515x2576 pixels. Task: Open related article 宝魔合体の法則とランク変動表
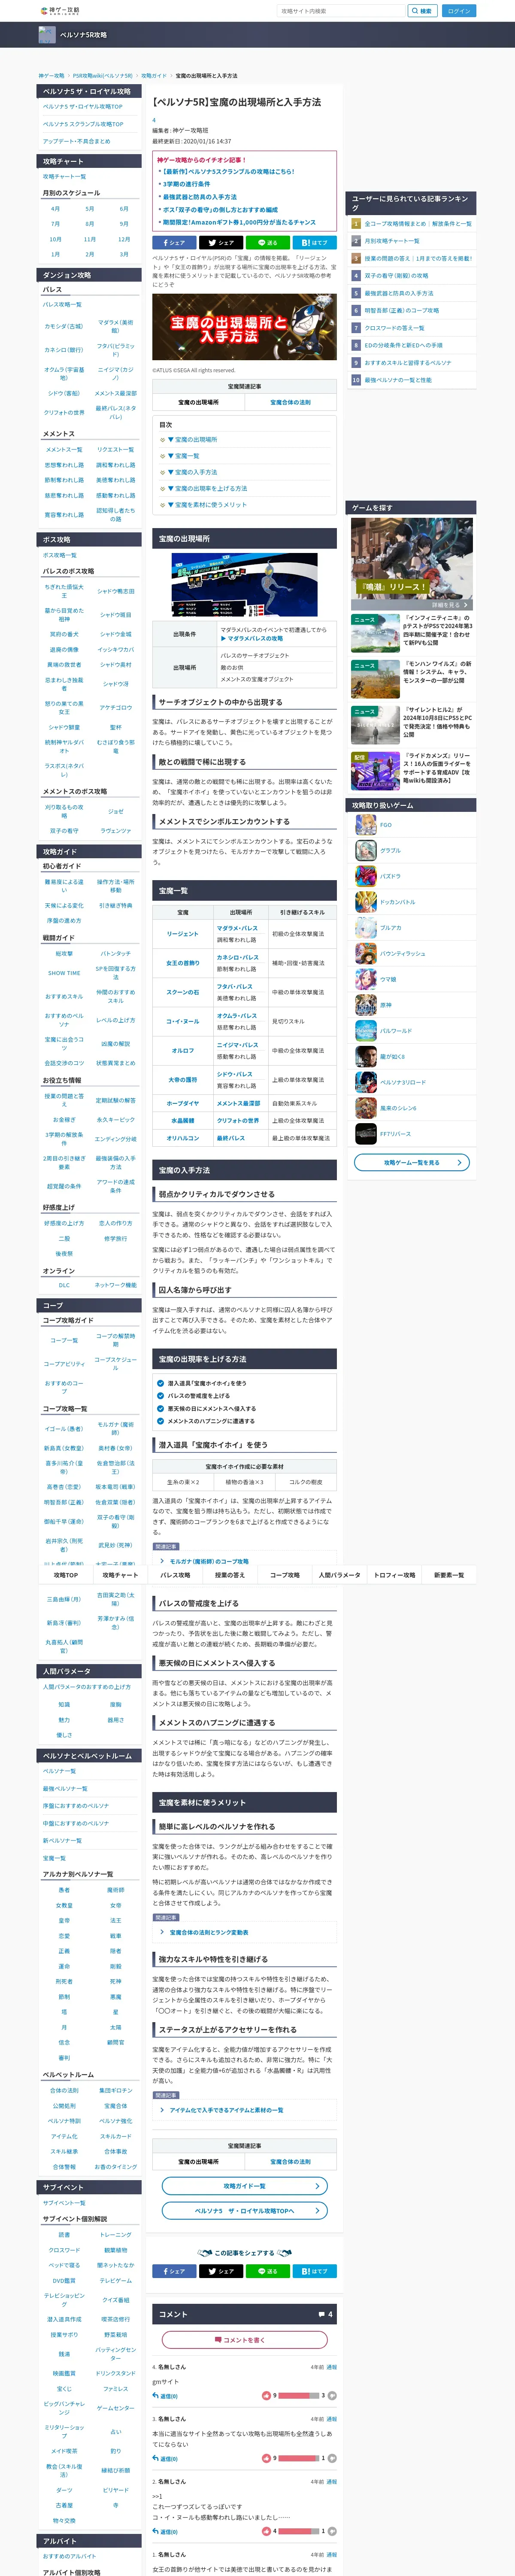(x=209, y=1932)
